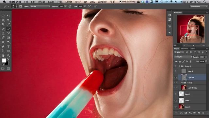
Task: Select the Lasso tool
Action: 3,20
